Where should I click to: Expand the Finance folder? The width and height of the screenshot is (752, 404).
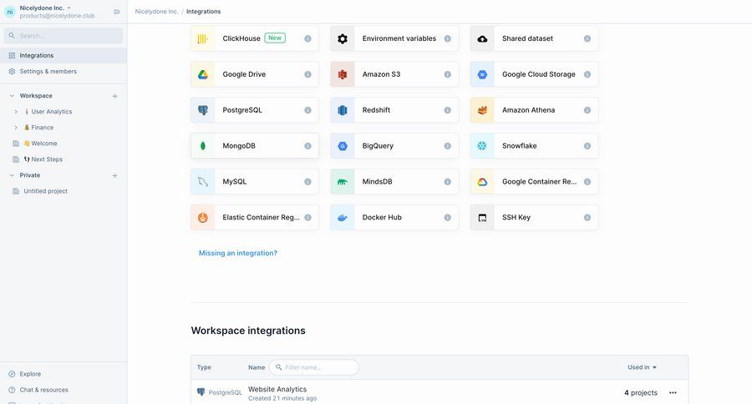[16, 128]
